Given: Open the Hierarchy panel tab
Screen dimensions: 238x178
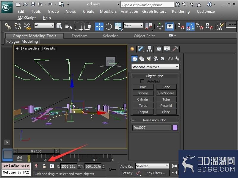Looking at the screenshot, I should pos(150,49).
